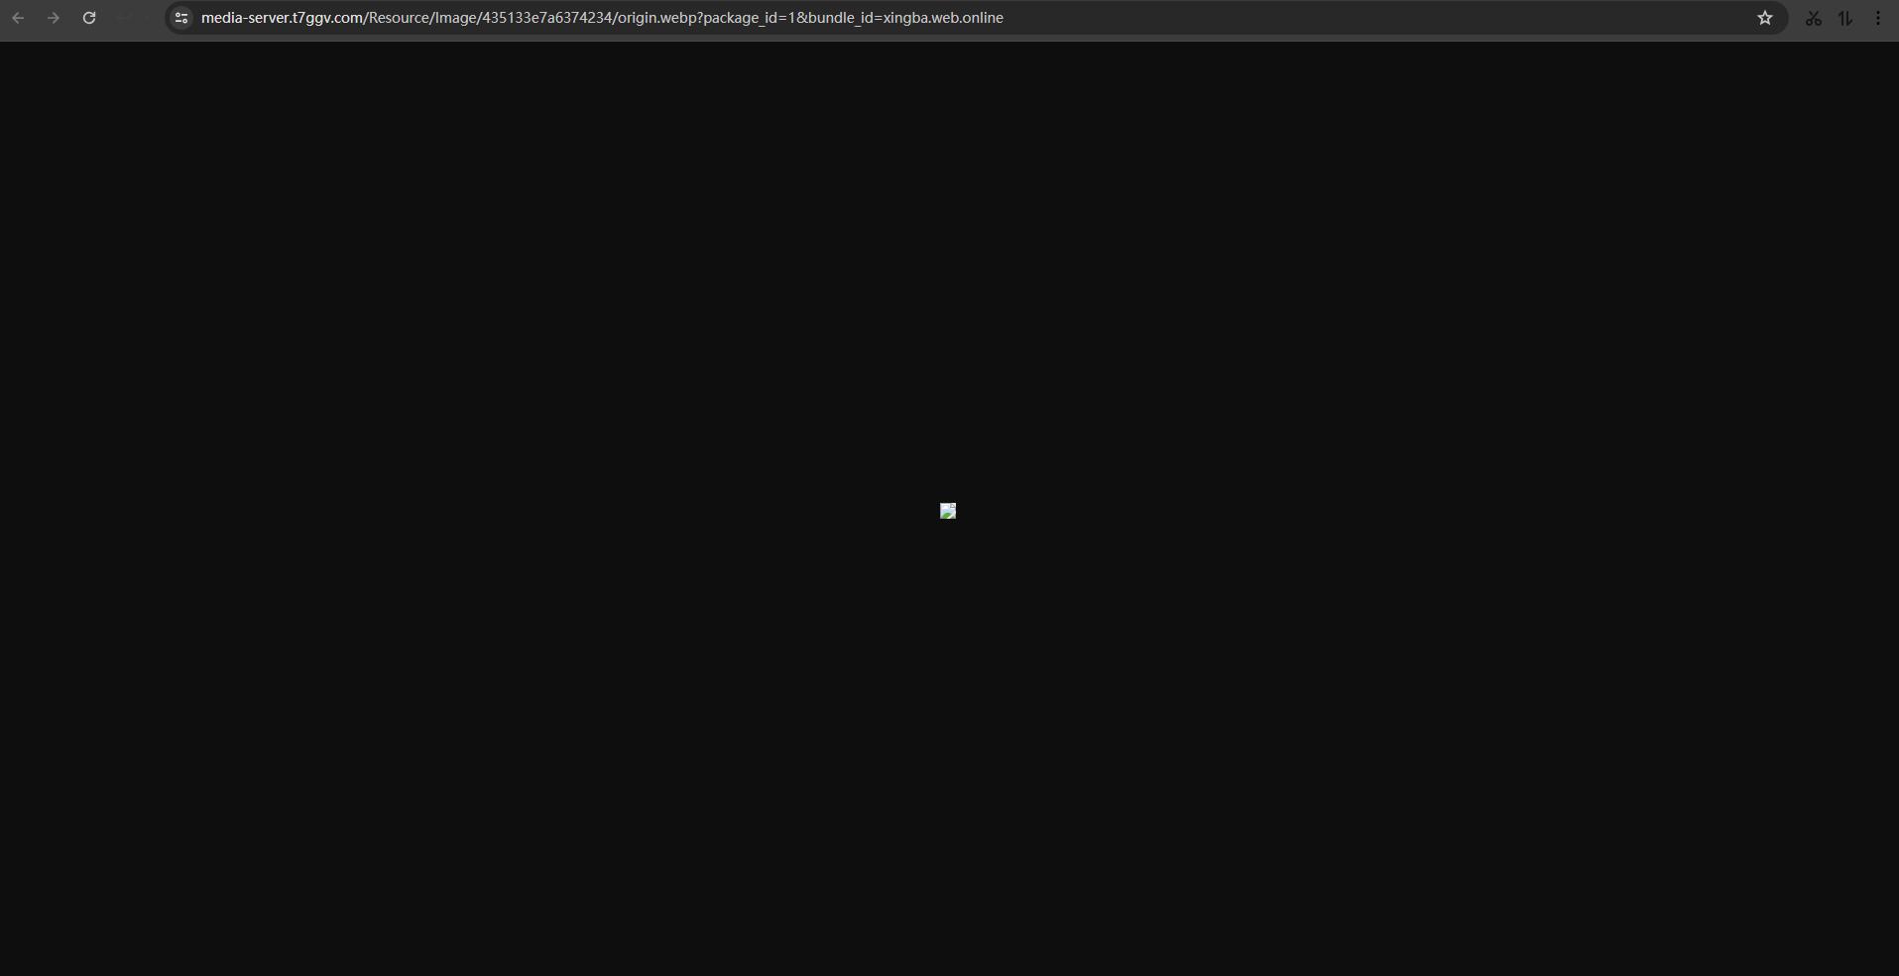The height and width of the screenshot is (976, 1899).
Task: Open the scissors extension icon
Action: (1814, 18)
